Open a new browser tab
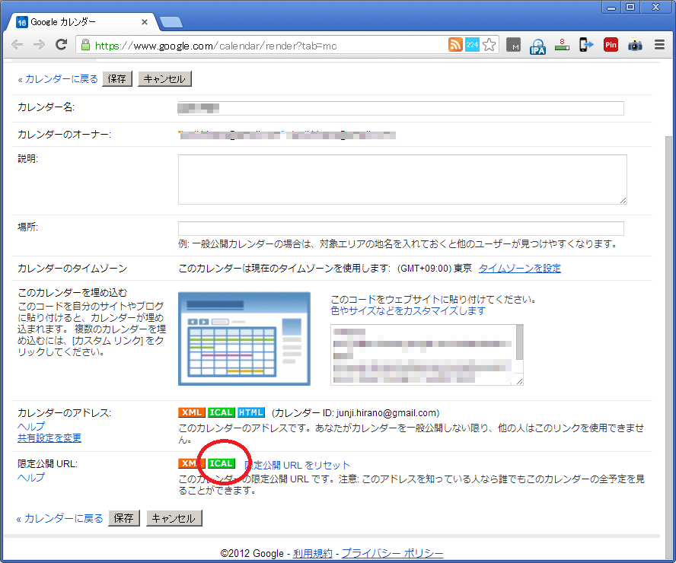676x563 pixels. (x=171, y=22)
